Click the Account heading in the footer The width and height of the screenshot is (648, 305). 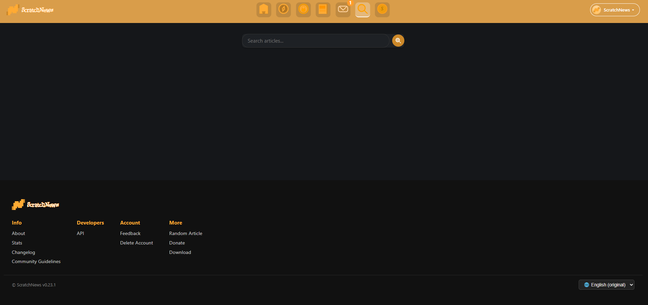130,222
